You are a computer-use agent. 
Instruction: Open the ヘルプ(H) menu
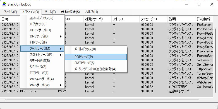tap(91, 12)
